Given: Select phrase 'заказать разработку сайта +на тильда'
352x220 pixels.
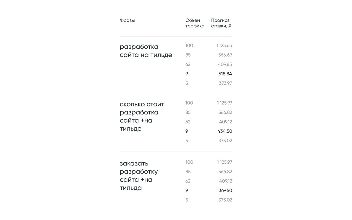Looking at the screenshot, I should pyautogui.click(x=139, y=176).
